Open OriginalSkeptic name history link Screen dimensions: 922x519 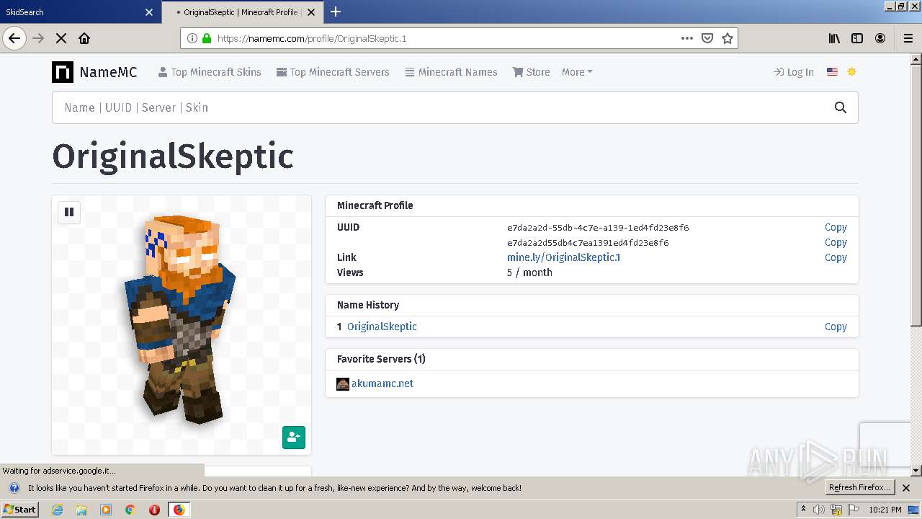382,327
